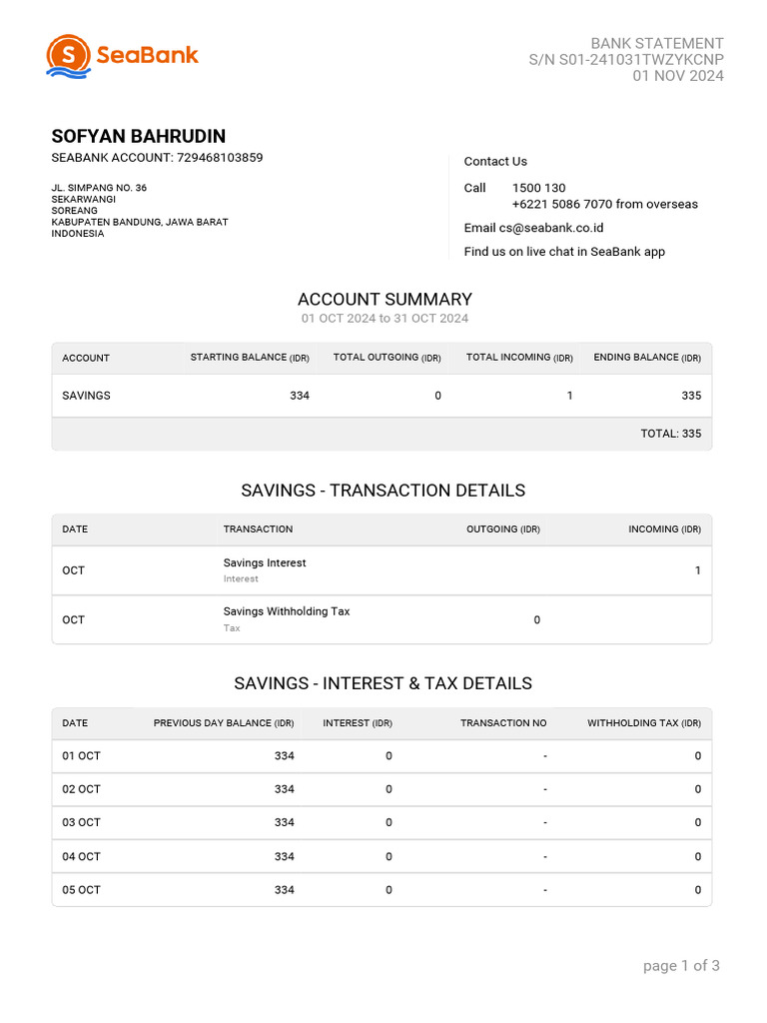This screenshot has width=767, height=1023.
Task: Click "page 1 of 3" footer
Action: coord(681,966)
